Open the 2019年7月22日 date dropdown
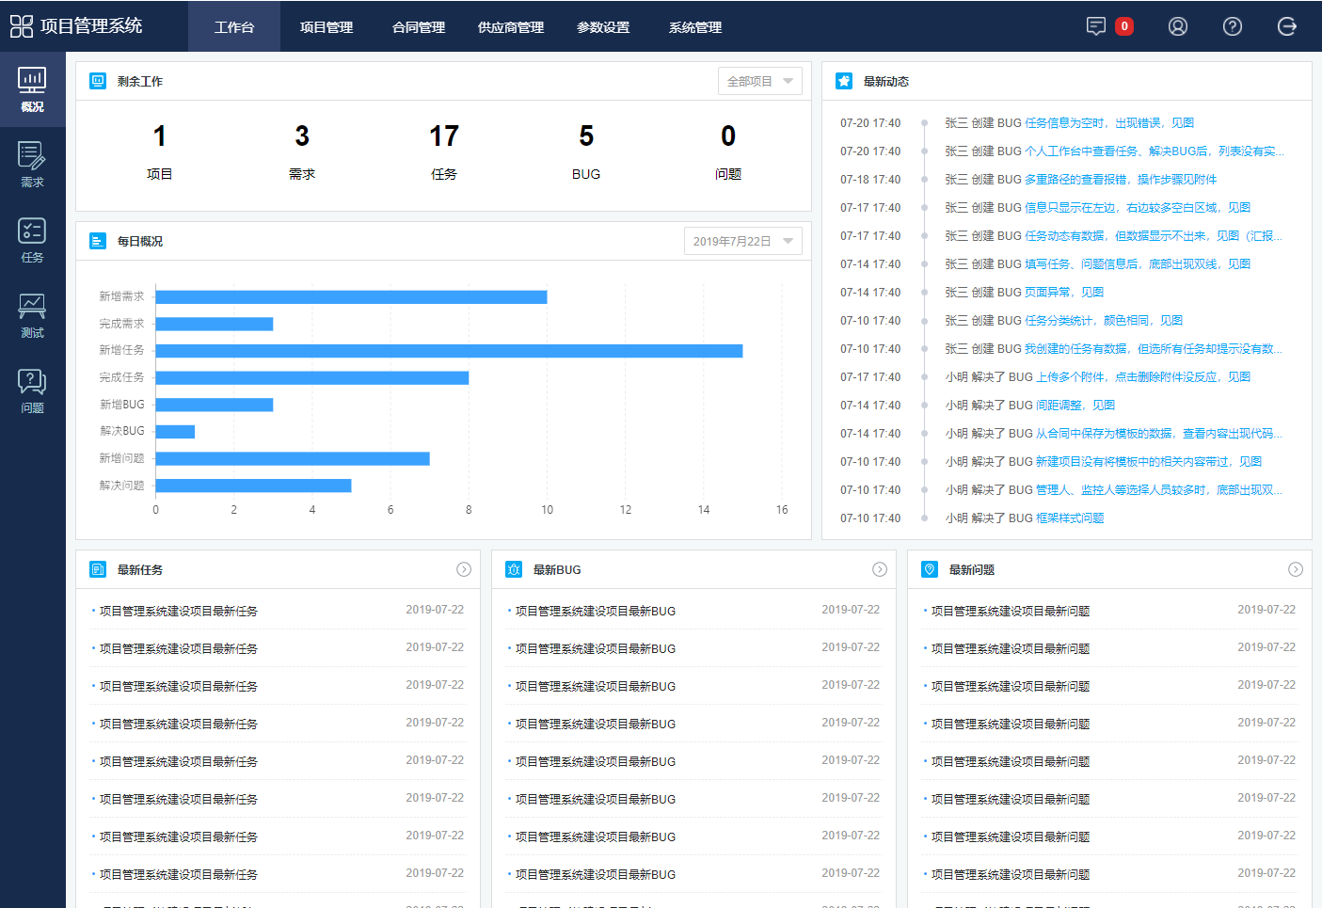1322x908 pixels. 743,241
